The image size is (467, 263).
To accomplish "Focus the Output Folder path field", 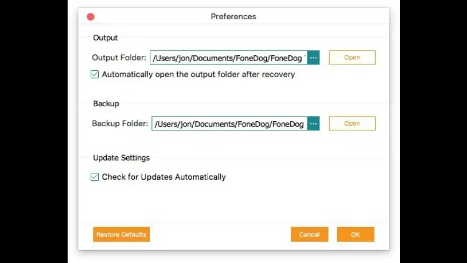I will click(229, 57).
